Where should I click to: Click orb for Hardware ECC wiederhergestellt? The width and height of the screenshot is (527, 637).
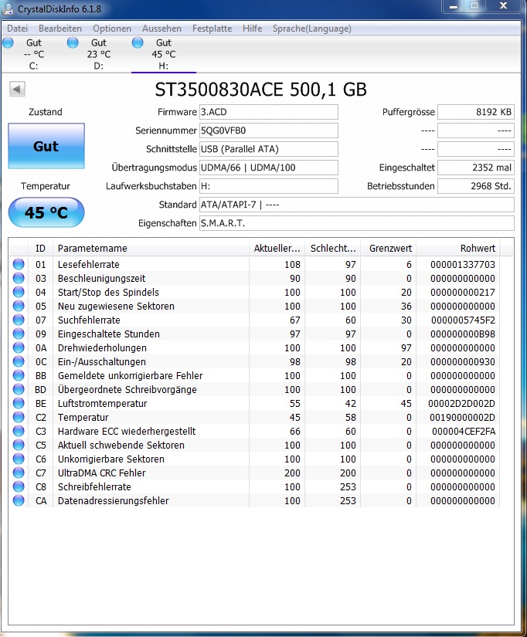(x=19, y=431)
